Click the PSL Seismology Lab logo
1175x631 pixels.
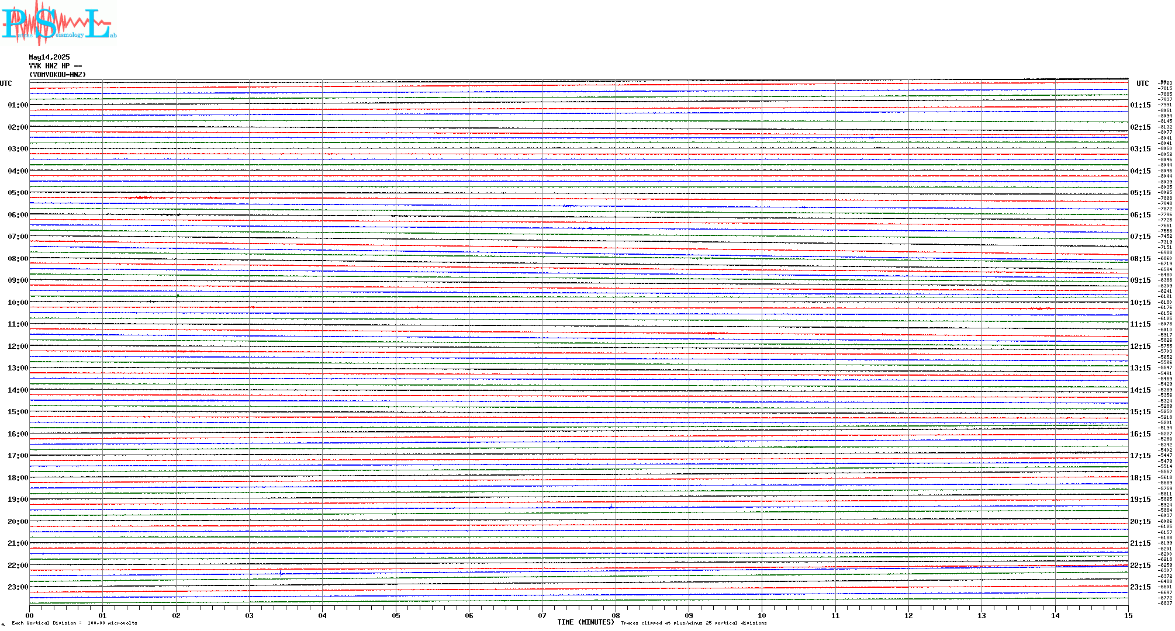pyautogui.click(x=58, y=23)
